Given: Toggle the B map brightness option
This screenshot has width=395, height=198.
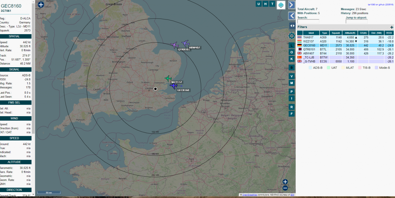Looking at the screenshot, I should 292,66.
